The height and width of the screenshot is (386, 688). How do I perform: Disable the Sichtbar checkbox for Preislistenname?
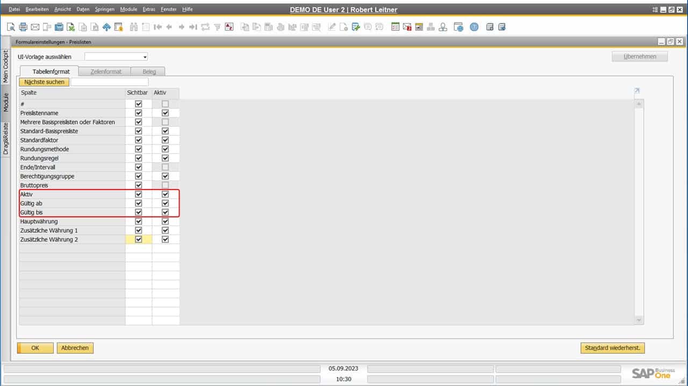(x=138, y=113)
